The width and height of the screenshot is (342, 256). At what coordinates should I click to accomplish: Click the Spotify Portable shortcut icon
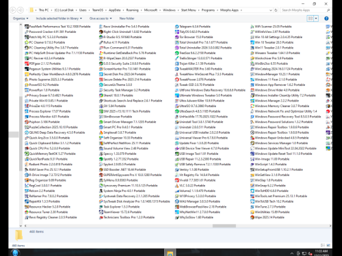click(x=101, y=159)
